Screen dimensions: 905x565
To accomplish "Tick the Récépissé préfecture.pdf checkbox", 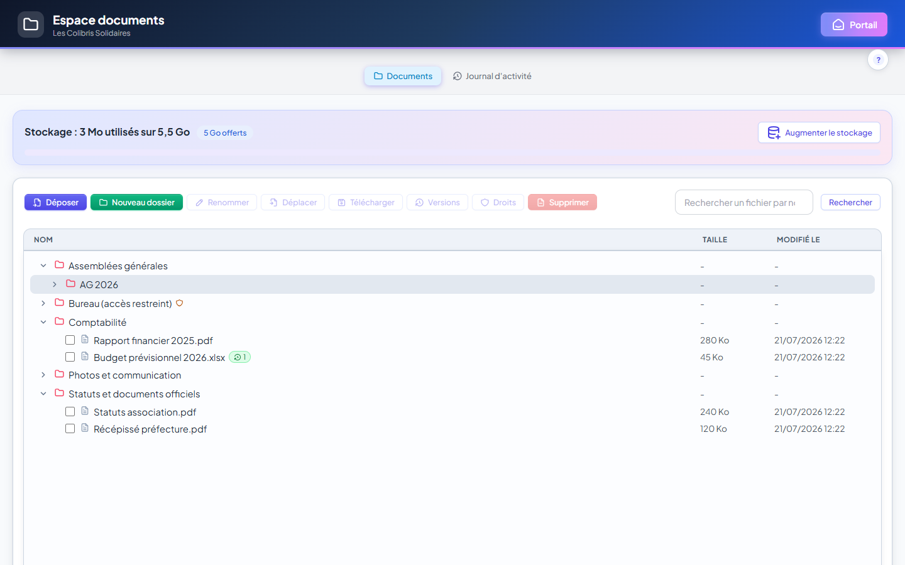I will pos(70,429).
